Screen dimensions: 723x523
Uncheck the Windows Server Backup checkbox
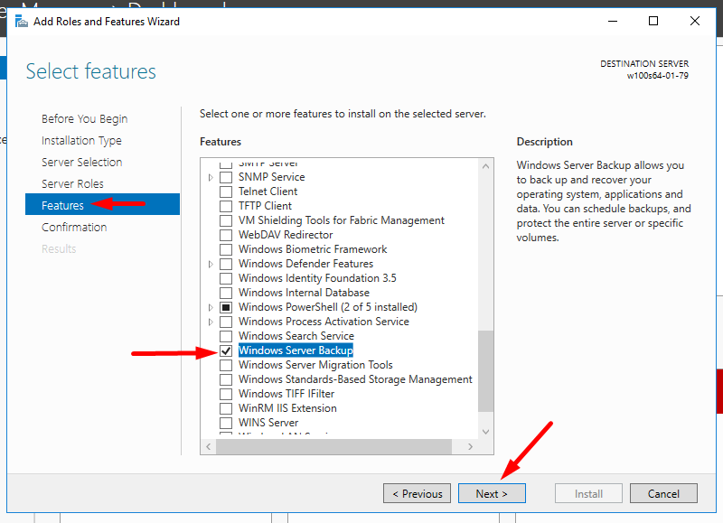tap(226, 350)
